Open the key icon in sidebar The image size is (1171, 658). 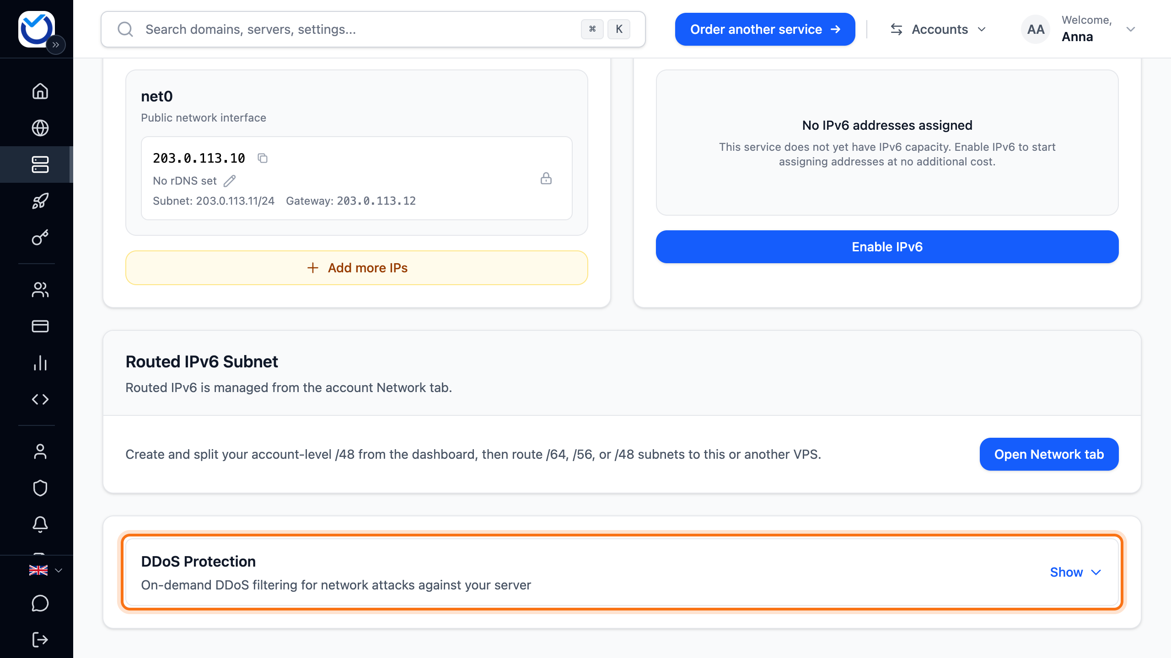[x=40, y=238]
